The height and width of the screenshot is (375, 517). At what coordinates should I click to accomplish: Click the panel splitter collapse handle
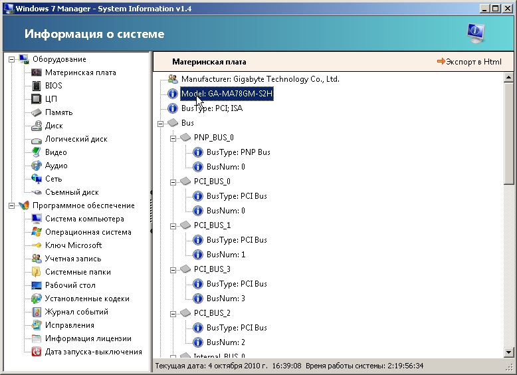click(152, 211)
